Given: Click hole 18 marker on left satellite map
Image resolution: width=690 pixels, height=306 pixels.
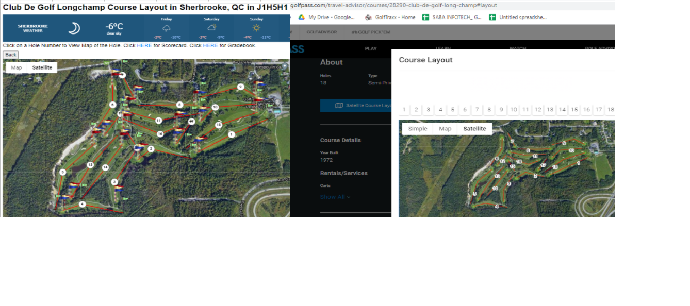Looking at the screenshot, I should pyautogui.click(x=219, y=125).
